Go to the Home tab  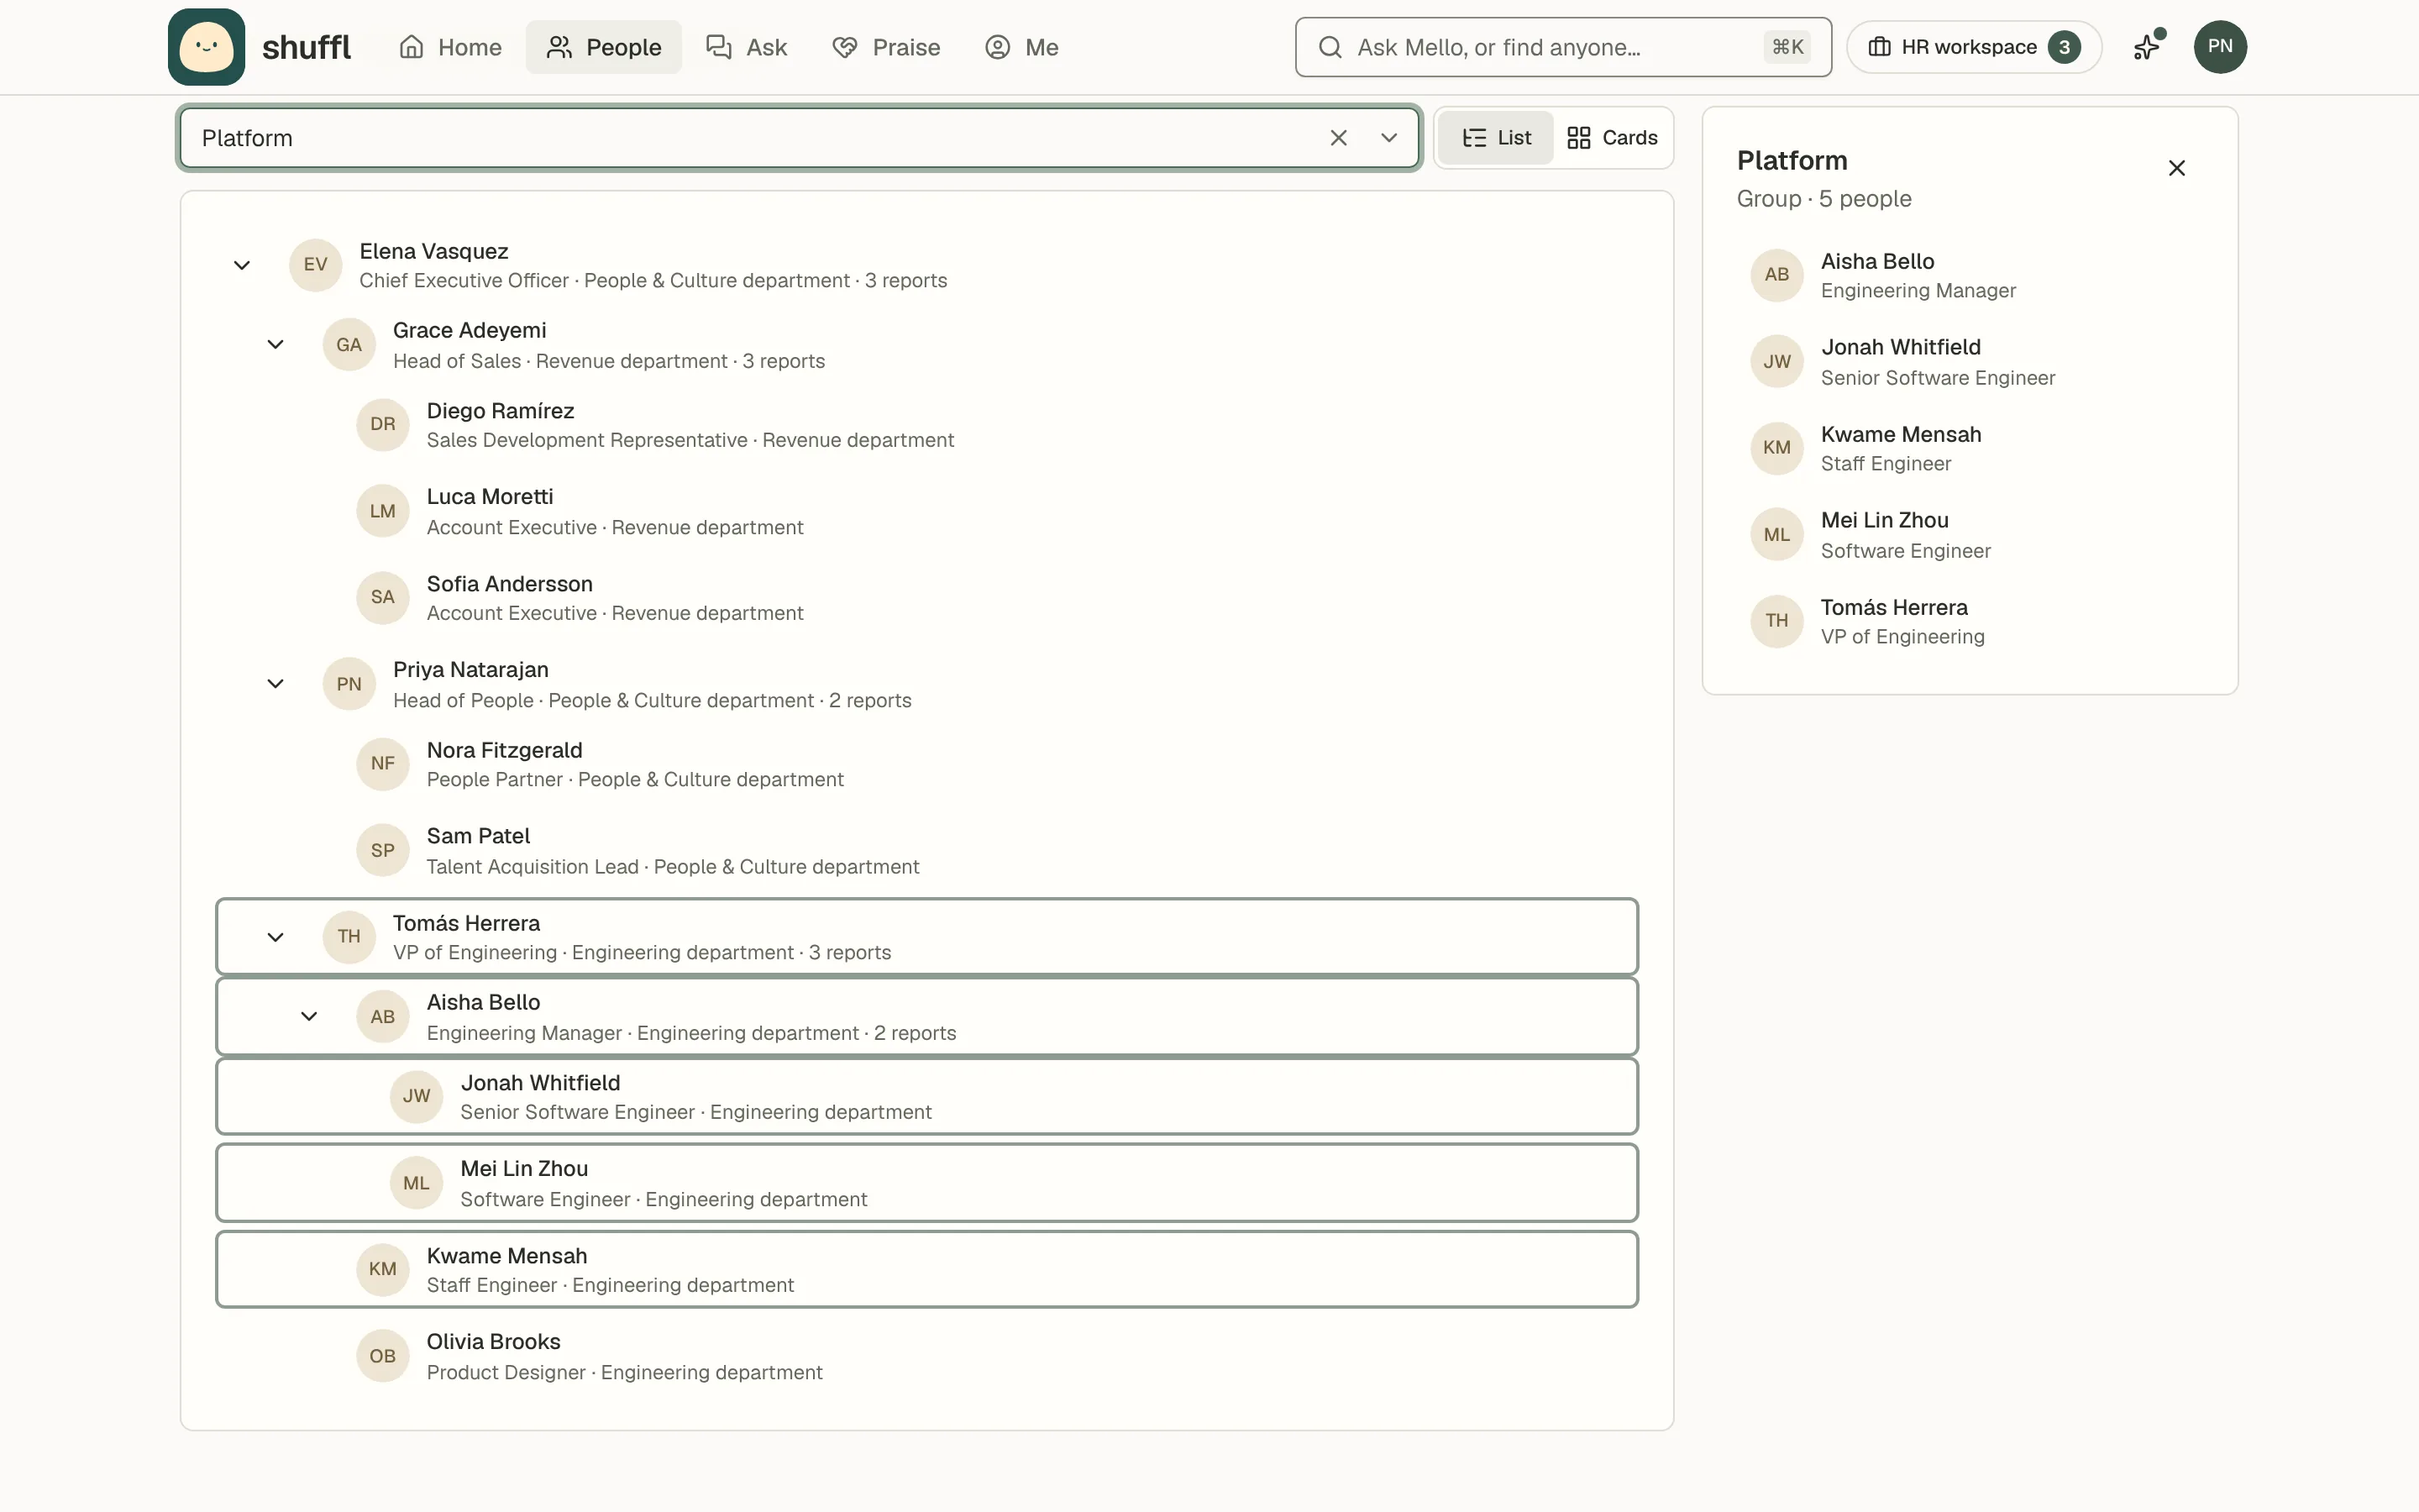click(450, 47)
